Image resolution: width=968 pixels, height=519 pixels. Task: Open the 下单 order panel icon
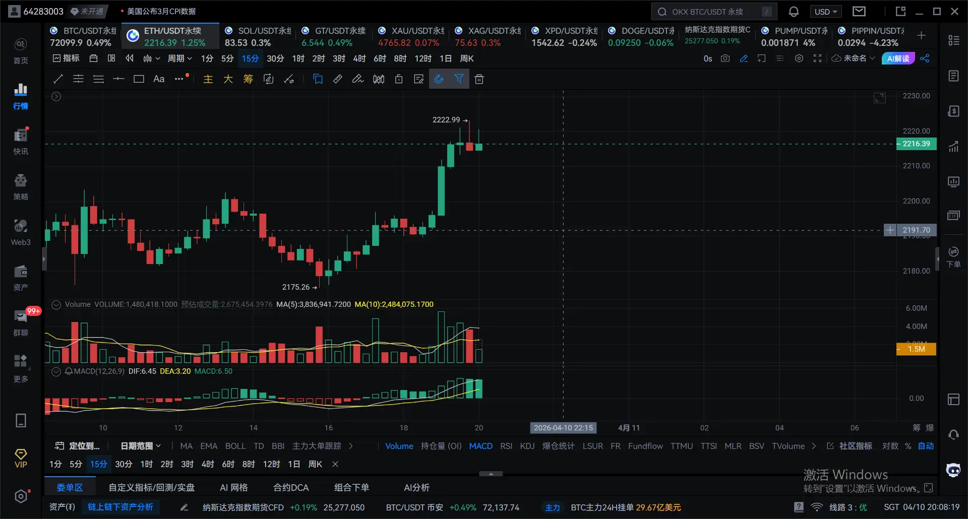953,257
